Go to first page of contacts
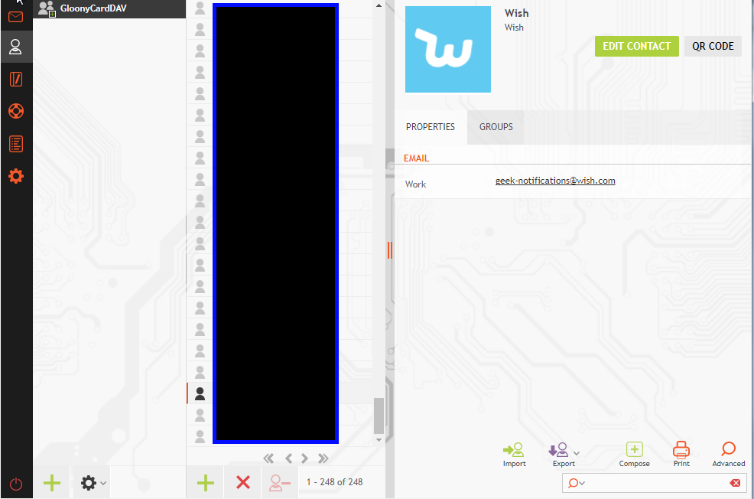 [268, 458]
